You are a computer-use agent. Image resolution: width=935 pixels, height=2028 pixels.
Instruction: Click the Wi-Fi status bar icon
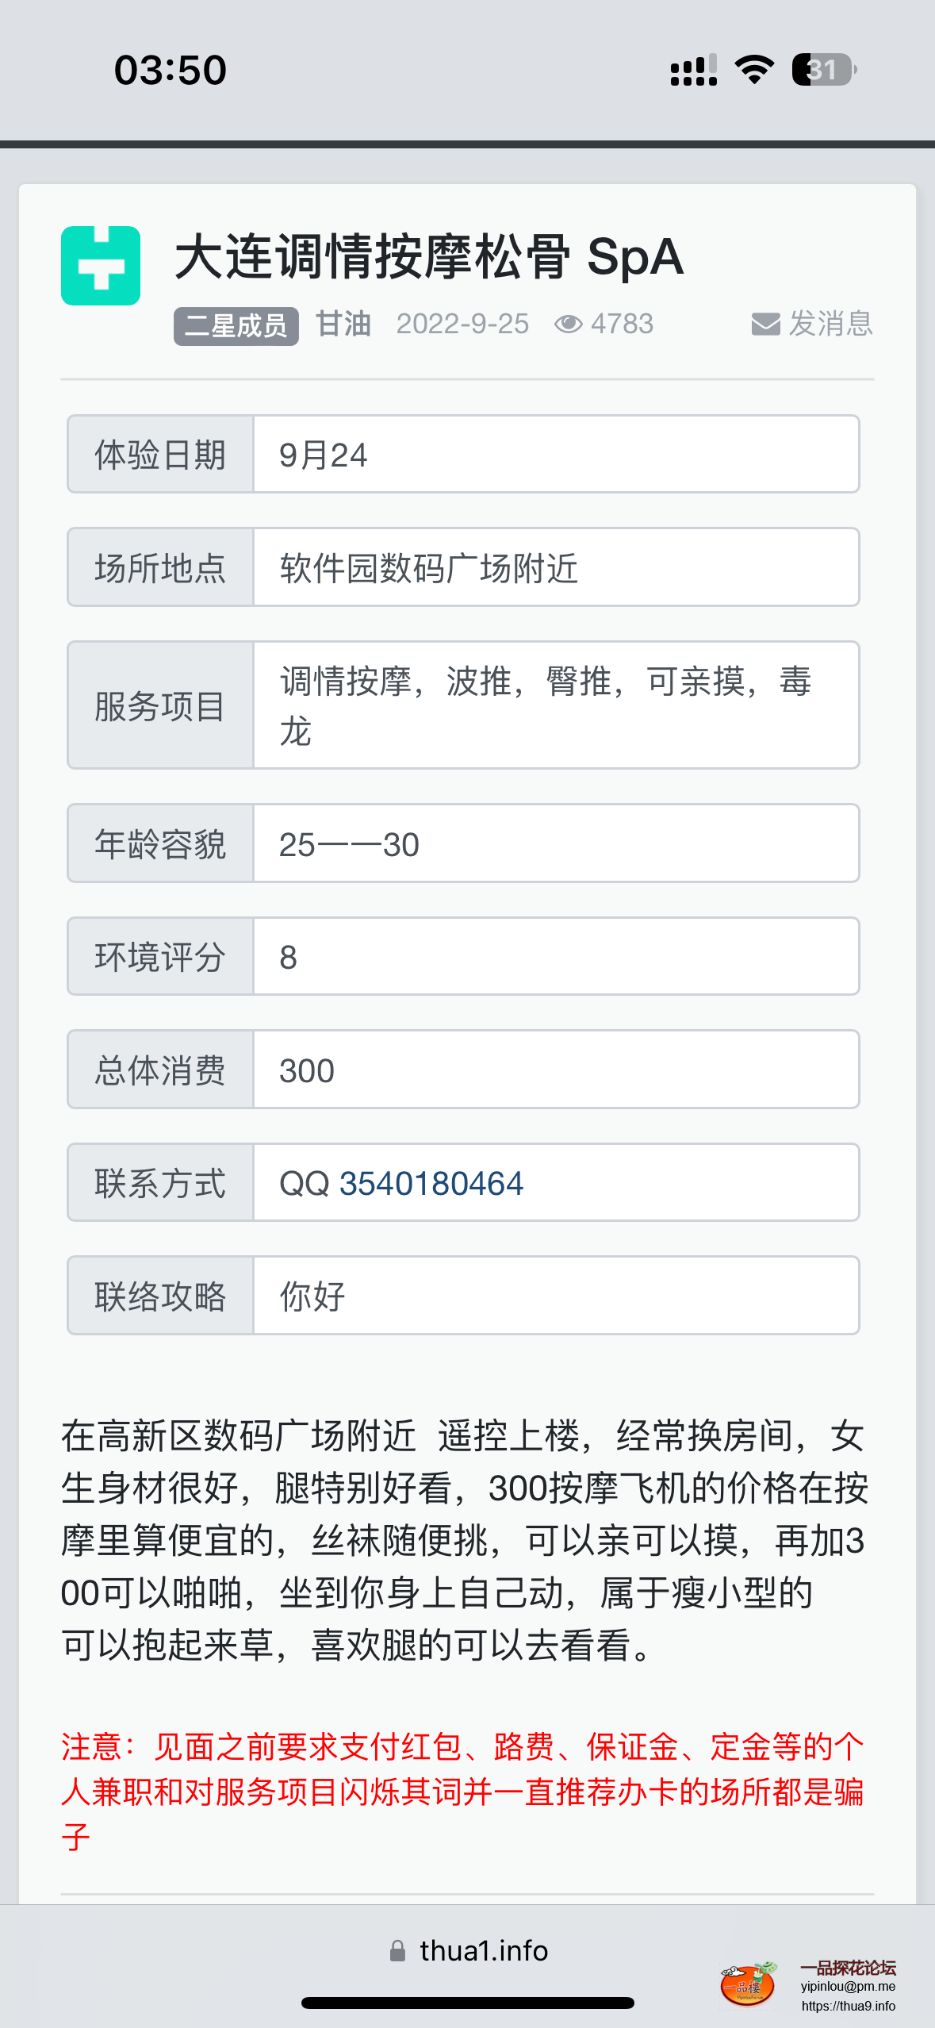coord(754,70)
